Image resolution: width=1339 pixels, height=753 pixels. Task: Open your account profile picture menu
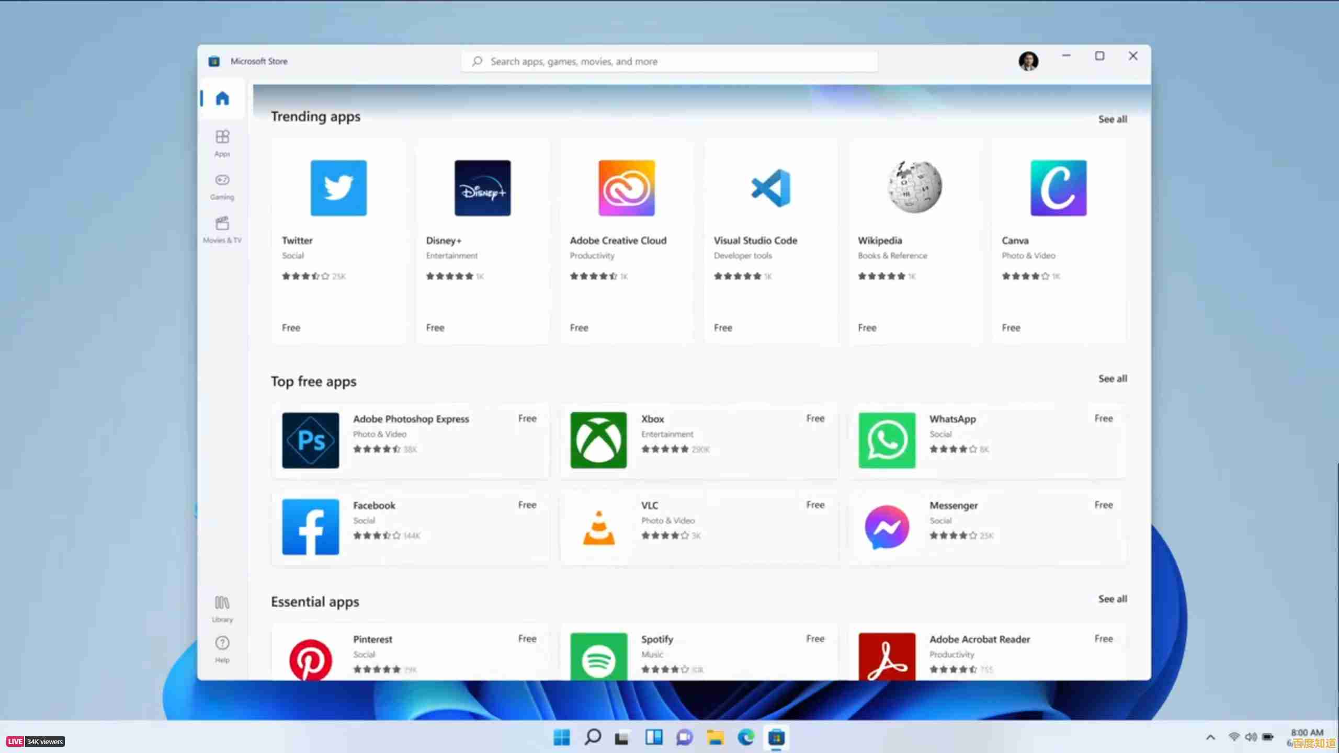(1028, 61)
